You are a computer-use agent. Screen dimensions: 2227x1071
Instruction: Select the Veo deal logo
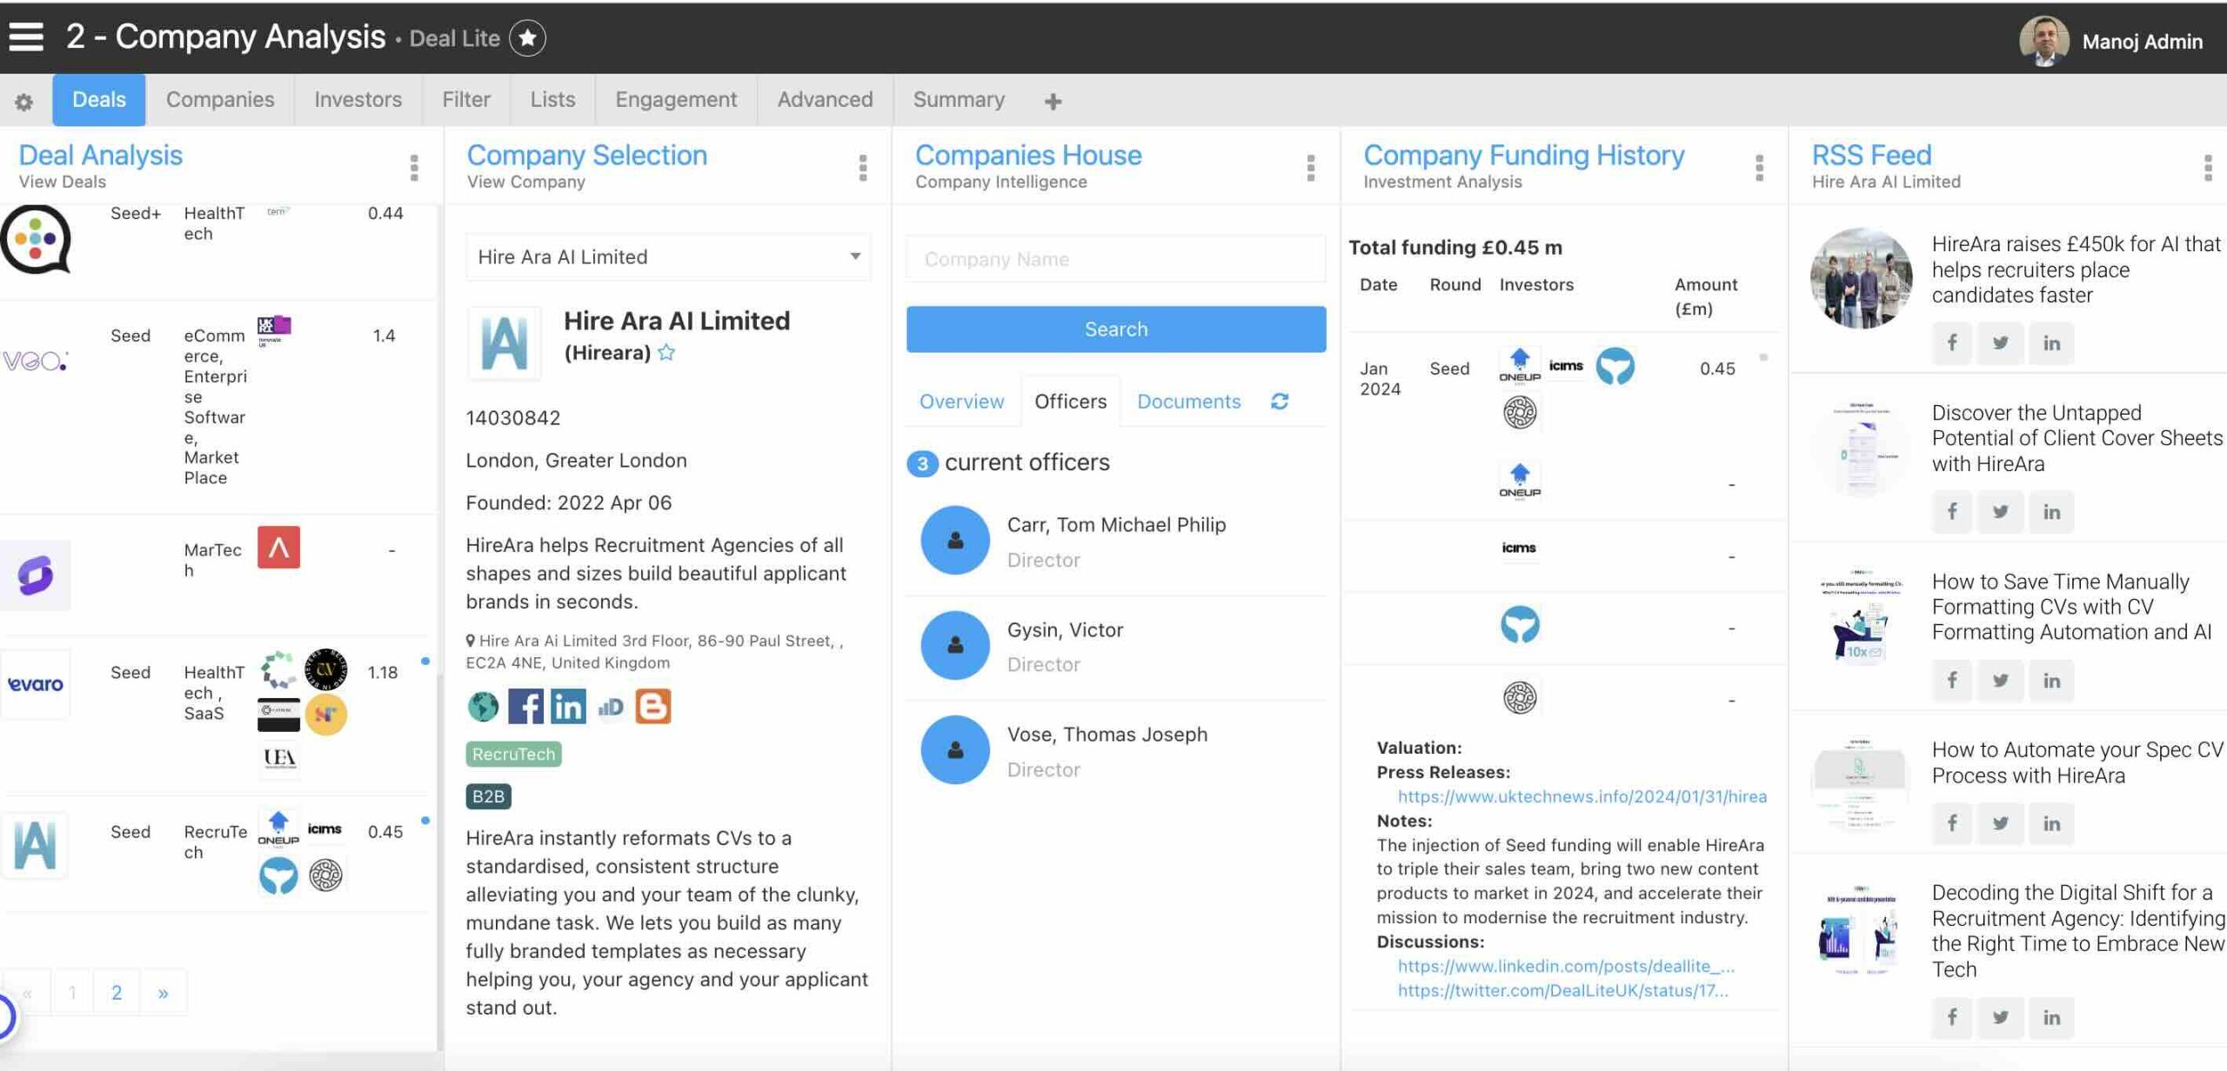click(x=36, y=361)
